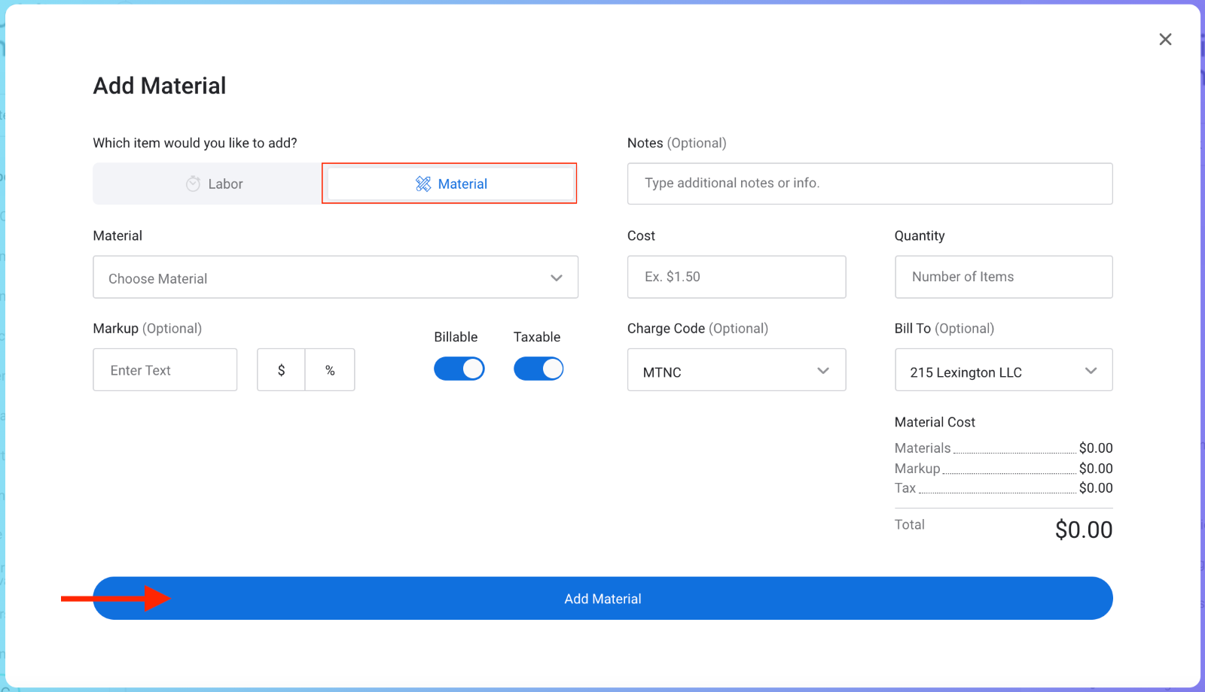Click into the Cost input field
This screenshot has height=692, width=1205.
pyautogui.click(x=736, y=277)
